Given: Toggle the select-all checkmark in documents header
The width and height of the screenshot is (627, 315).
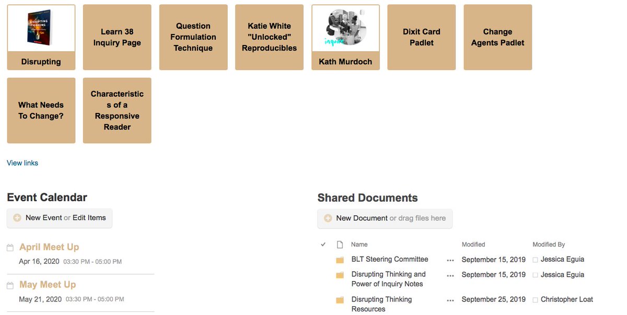Looking at the screenshot, I should 323,244.
